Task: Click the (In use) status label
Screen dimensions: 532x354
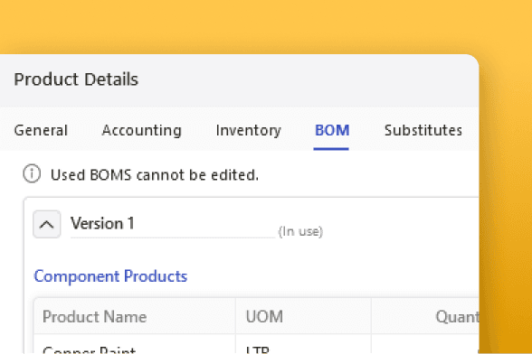Action: coord(300,232)
